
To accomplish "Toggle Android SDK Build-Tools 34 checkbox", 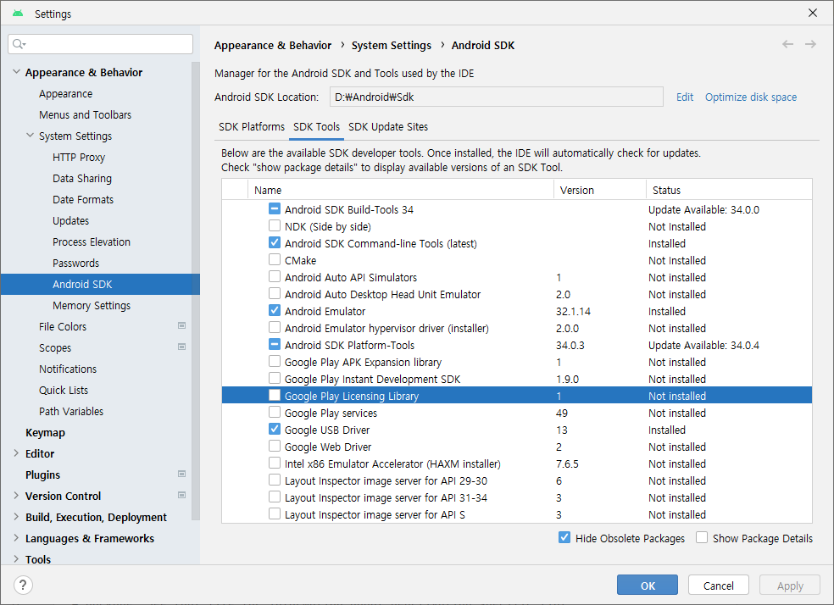I will tap(275, 208).
